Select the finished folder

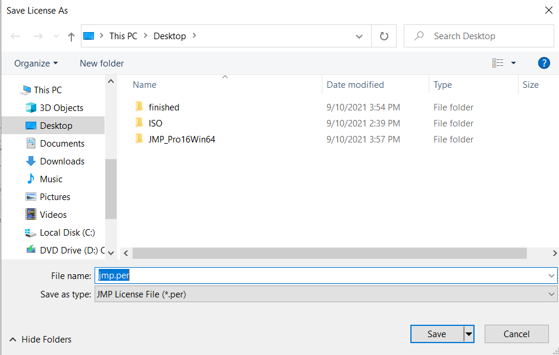pyautogui.click(x=164, y=107)
